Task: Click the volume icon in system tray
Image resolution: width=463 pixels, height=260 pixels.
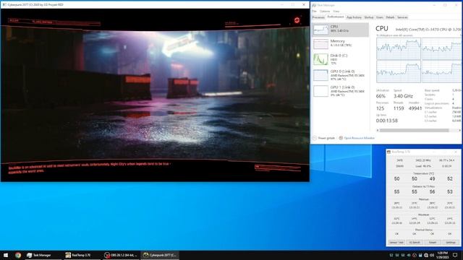Action: pyautogui.click(x=432, y=255)
